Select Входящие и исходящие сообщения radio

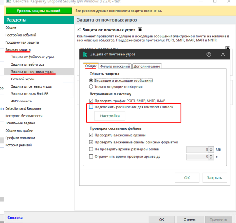tap(91, 80)
